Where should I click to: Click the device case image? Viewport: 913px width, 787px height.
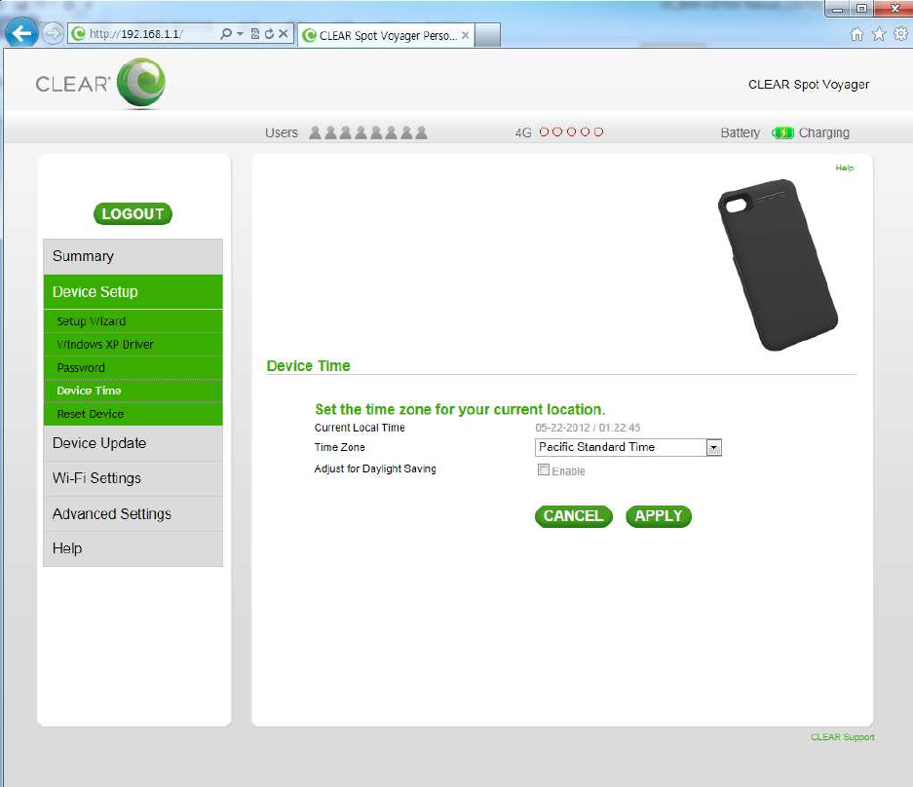click(x=778, y=265)
